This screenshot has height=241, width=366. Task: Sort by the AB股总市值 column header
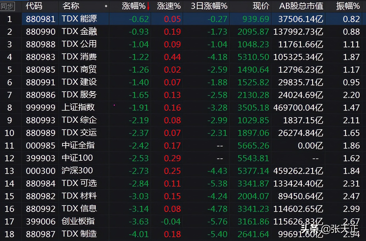click(x=301, y=6)
